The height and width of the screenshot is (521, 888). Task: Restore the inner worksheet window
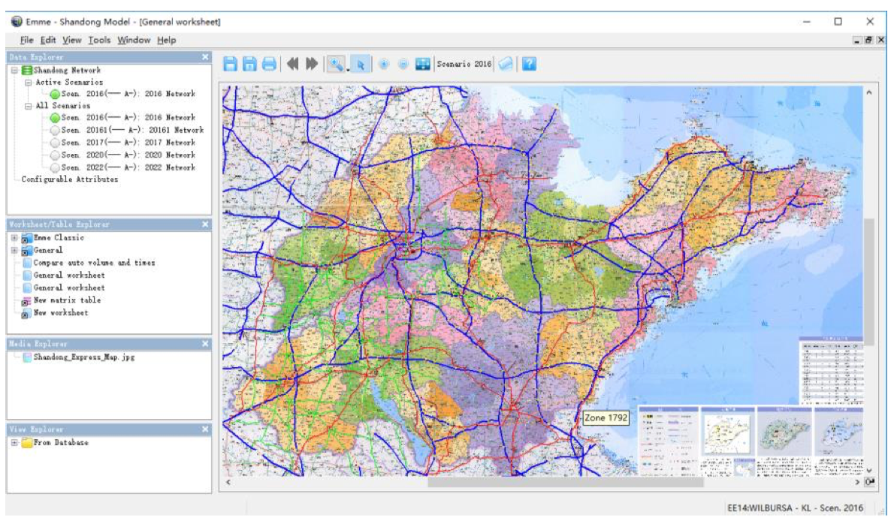pyautogui.click(x=868, y=41)
